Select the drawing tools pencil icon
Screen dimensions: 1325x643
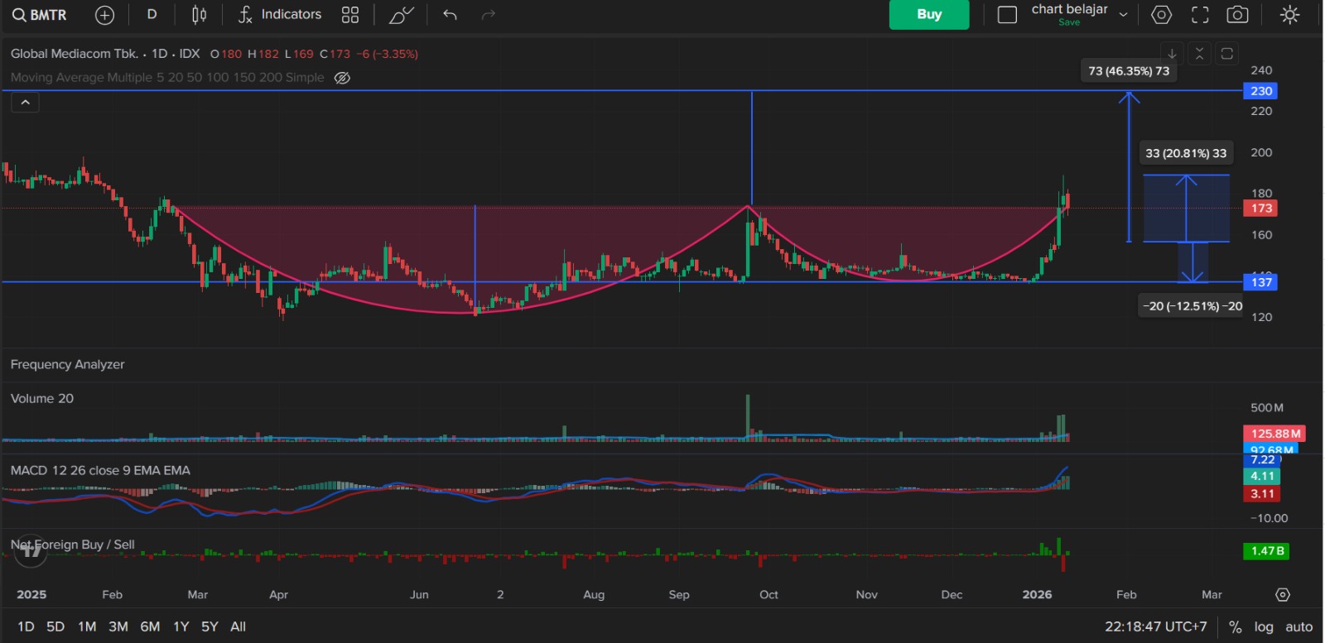pos(402,15)
